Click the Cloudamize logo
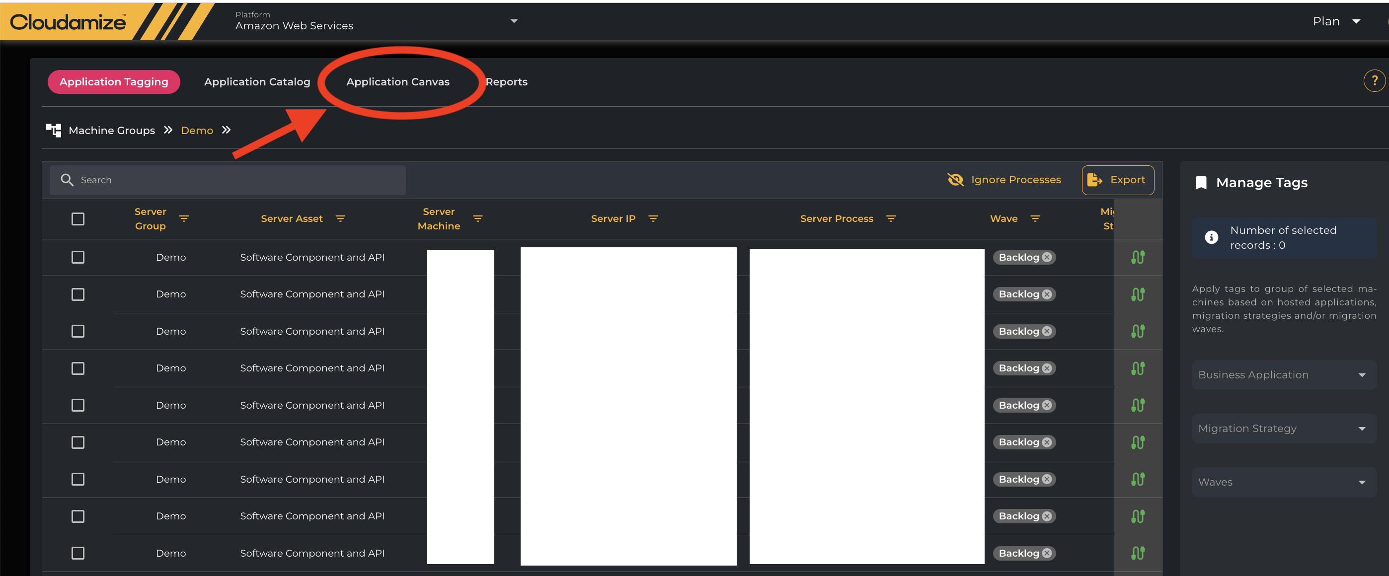1389x576 pixels. [x=68, y=22]
